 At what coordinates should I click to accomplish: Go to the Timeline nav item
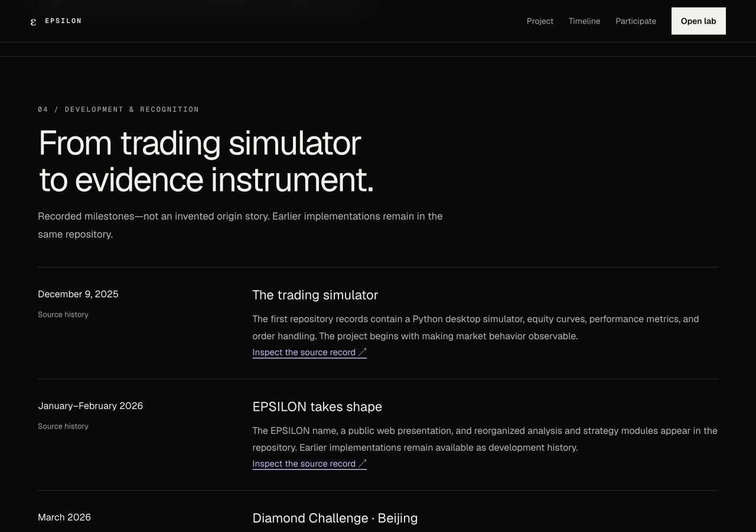click(x=584, y=21)
